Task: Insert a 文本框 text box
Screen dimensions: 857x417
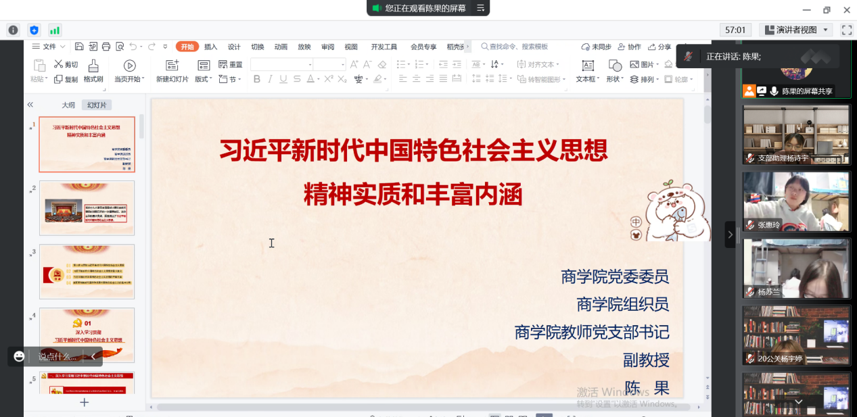Action: 587,71
